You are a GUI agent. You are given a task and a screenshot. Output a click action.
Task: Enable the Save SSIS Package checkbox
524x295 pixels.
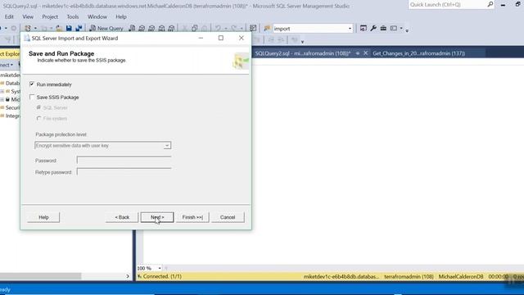coord(32,97)
